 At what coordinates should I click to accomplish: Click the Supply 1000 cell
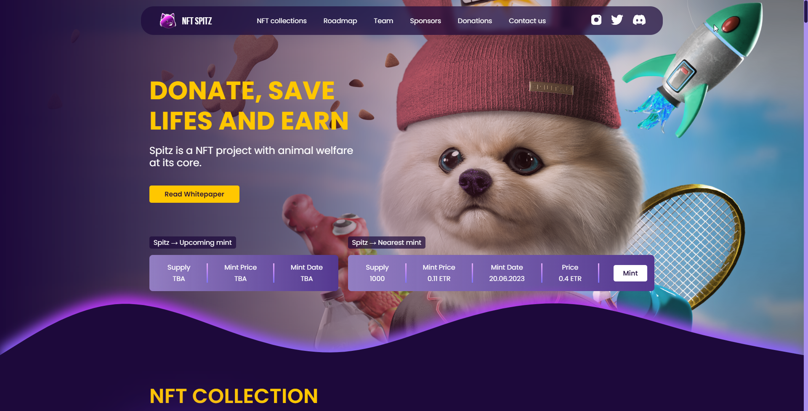[x=377, y=273]
